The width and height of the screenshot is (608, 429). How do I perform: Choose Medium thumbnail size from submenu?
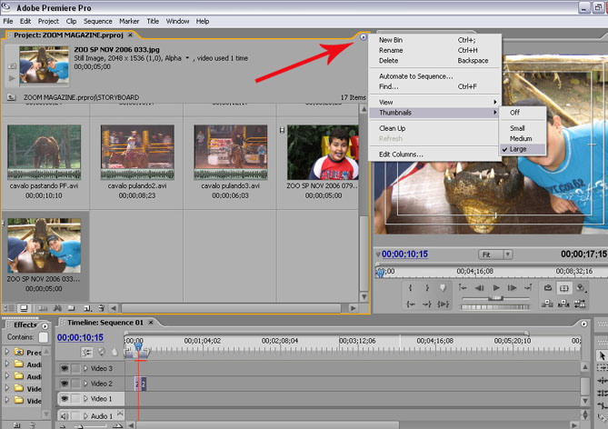(521, 138)
